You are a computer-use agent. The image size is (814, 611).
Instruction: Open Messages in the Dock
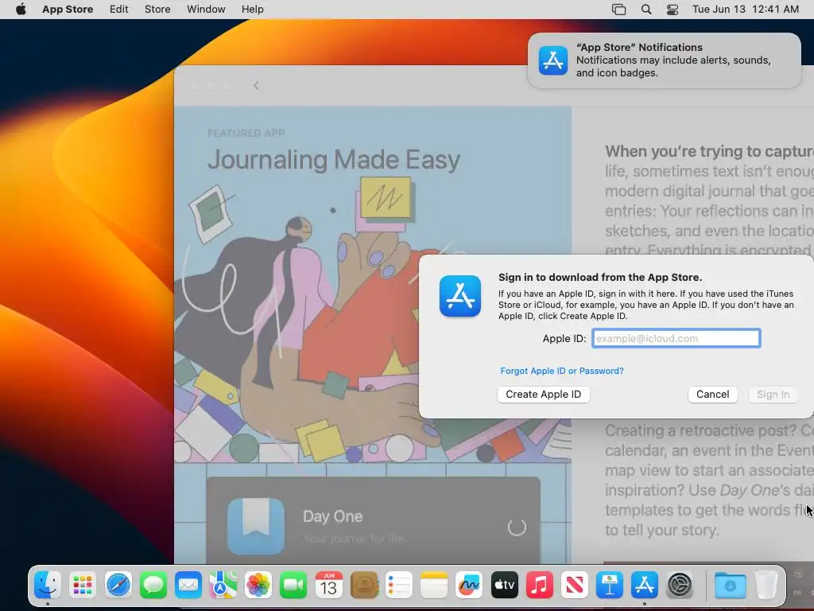[153, 586]
